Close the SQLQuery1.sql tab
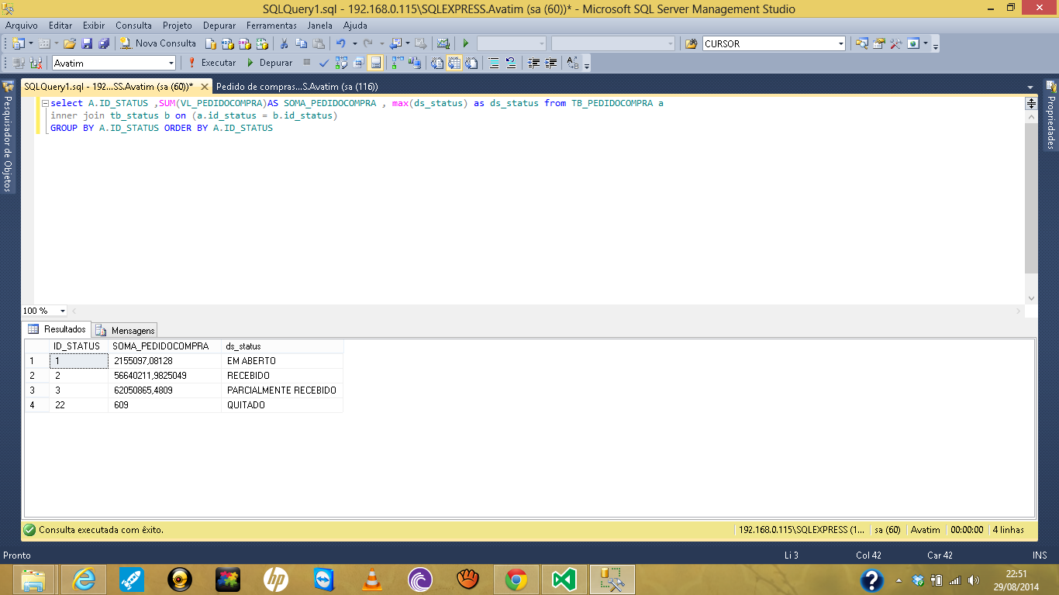The height and width of the screenshot is (595, 1059). (205, 87)
